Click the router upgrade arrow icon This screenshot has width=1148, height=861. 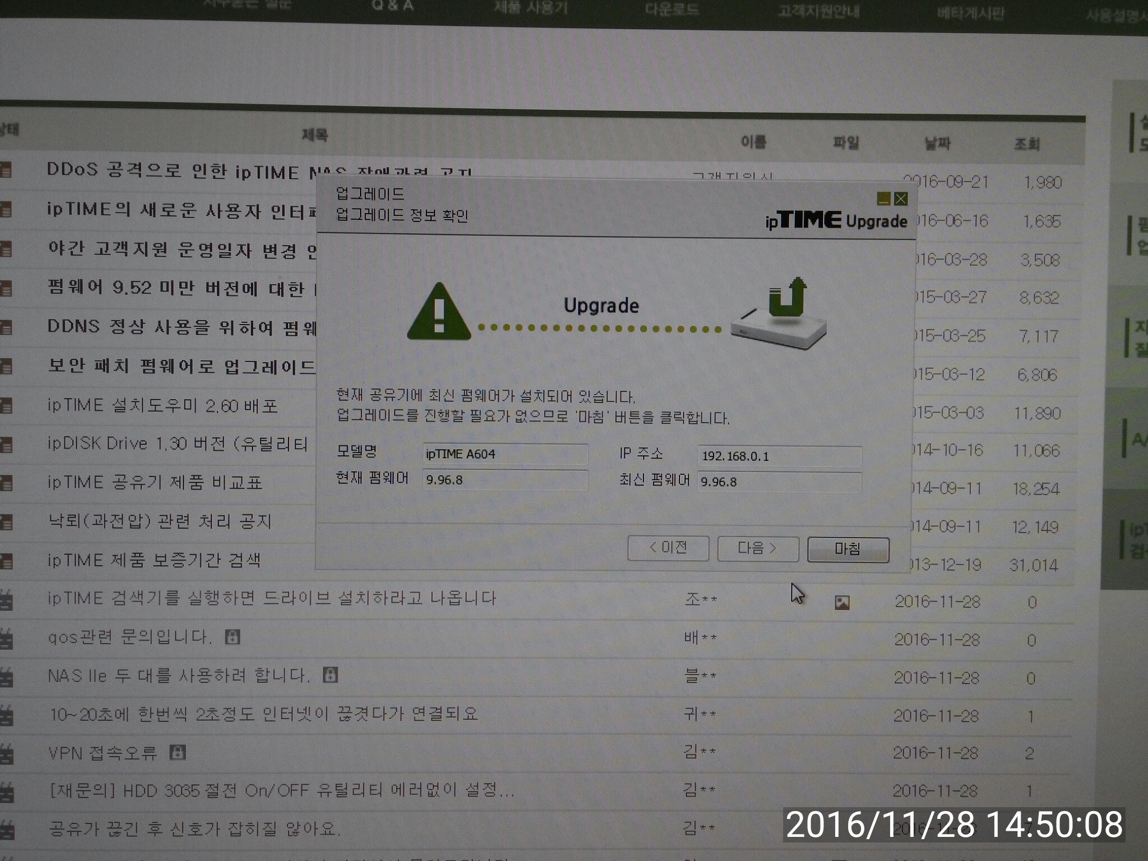pyautogui.click(x=780, y=314)
